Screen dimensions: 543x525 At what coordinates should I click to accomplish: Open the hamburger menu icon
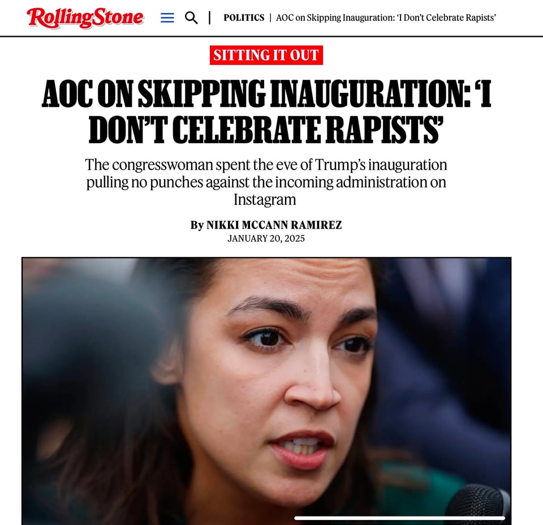[x=167, y=18]
